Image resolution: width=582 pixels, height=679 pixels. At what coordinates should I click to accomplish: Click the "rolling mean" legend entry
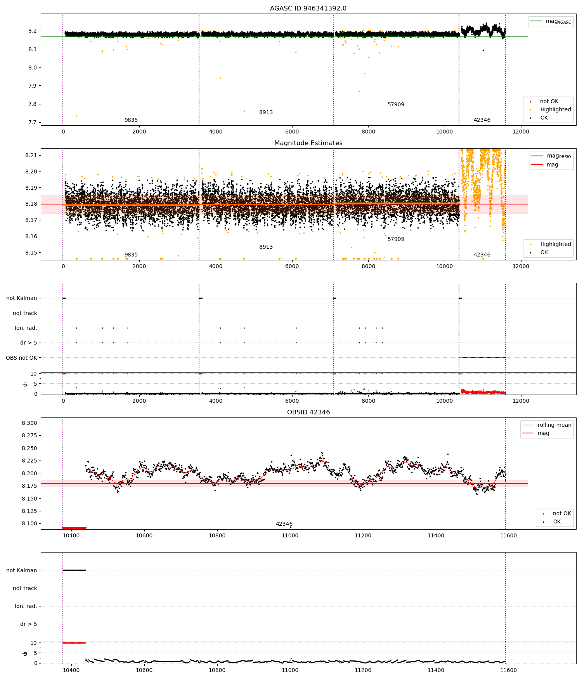(x=547, y=425)
